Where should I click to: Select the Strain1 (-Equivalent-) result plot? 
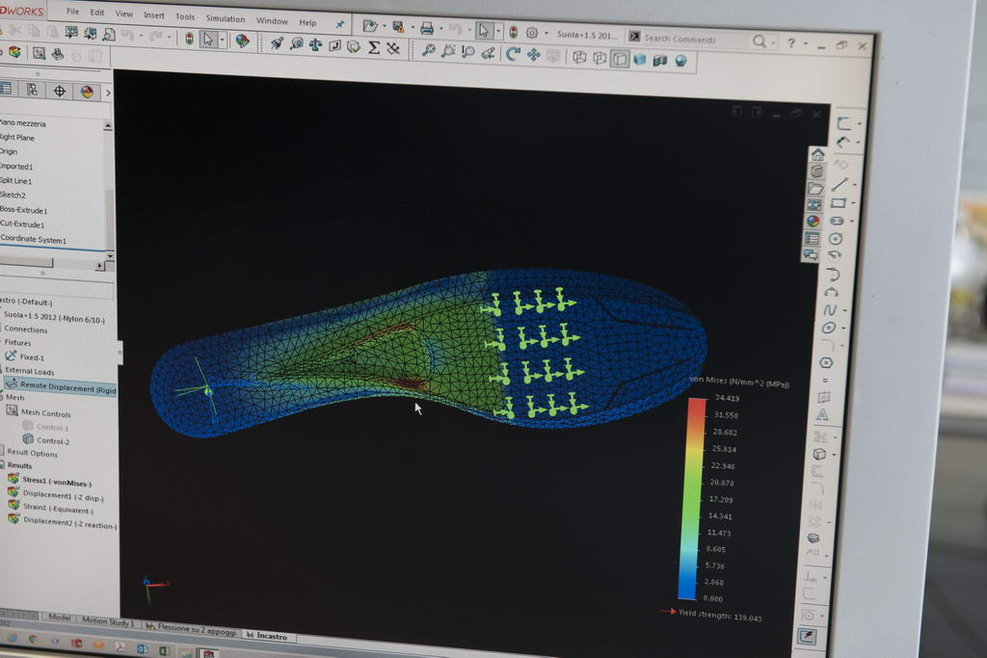(50, 509)
